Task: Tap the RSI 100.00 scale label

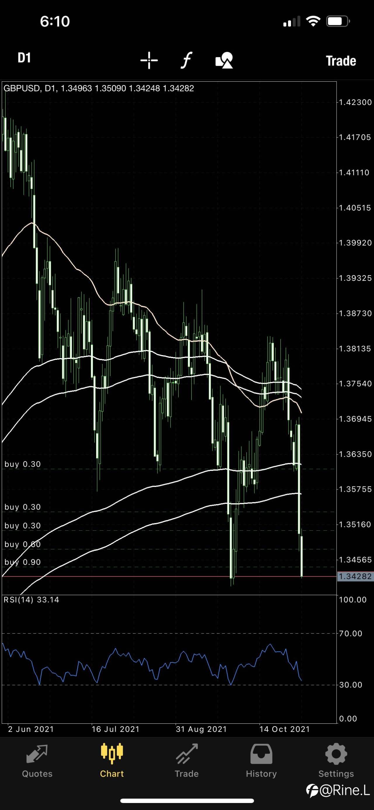Action: pyautogui.click(x=353, y=600)
